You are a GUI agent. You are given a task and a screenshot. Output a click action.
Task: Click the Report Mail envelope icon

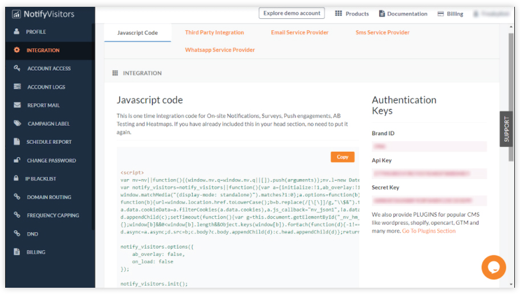[x=17, y=105]
